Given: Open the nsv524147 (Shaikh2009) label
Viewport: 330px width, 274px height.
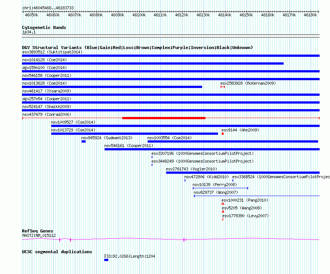Looking at the screenshot, I should (47, 107).
